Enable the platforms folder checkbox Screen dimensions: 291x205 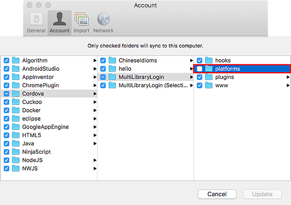point(200,69)
